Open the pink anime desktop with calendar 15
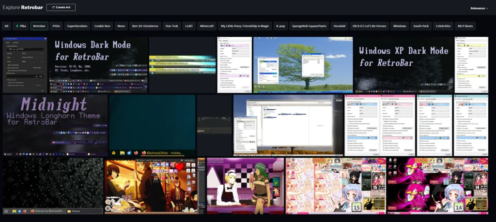 pyautogui.click(x=335, y=186)
